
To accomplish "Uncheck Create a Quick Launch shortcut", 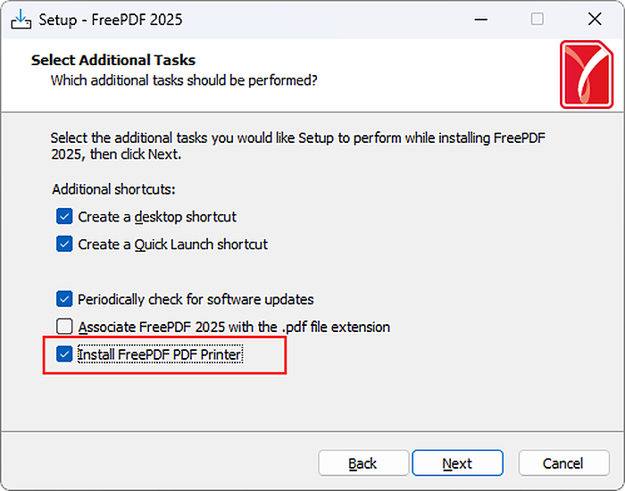I will coord(64,244).
